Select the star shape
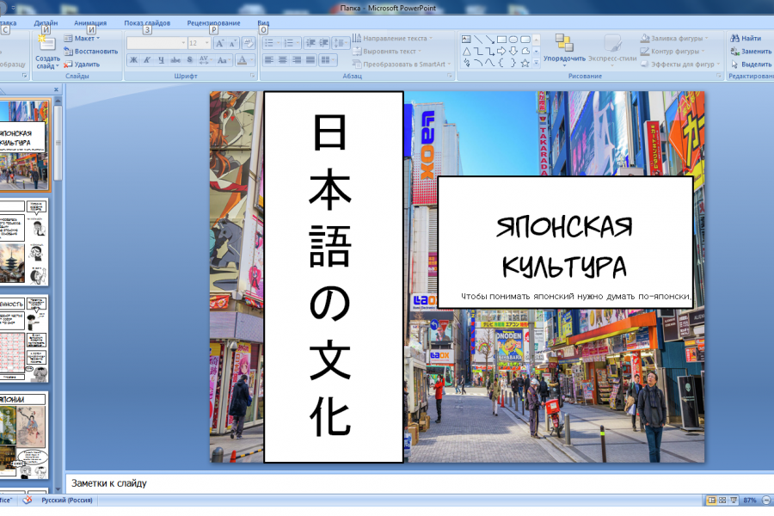 525,63
